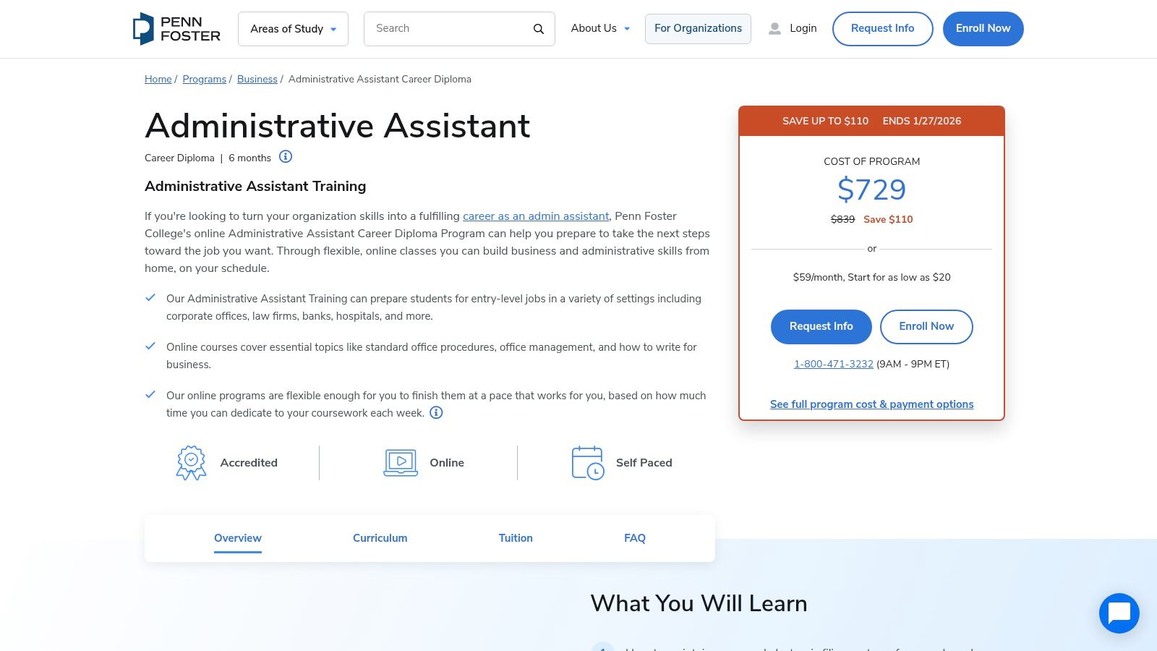This screenshot has height=651, width=1157.
Task: Click Enroll Now in the cost card
Action: [926, 327]
